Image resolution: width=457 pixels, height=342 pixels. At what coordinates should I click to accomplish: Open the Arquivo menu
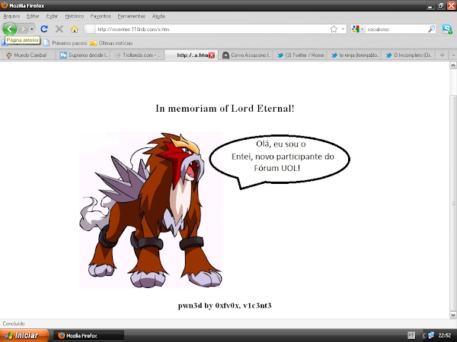pos(11,16)
